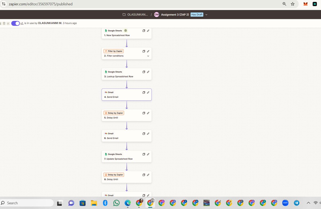This screenshot has width=321, height=209.
Task: Expand the chevron on step 2 Filter conditions
Action: [148, 56]
